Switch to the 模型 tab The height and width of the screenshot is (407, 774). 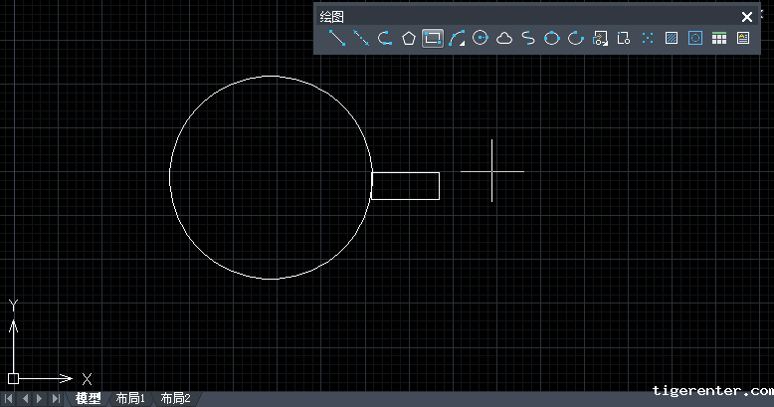[89, 398]
